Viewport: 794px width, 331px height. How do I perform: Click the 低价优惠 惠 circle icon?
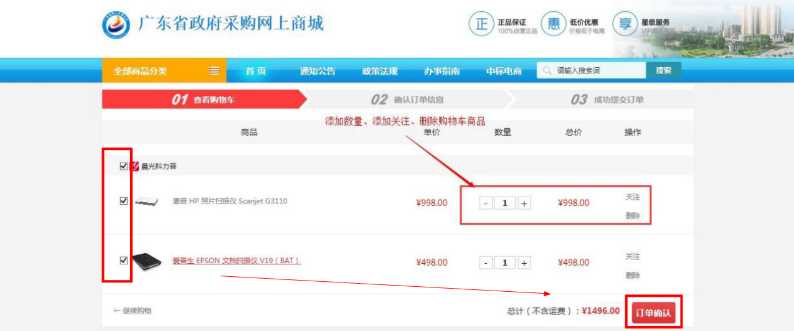tap(552, 24)
